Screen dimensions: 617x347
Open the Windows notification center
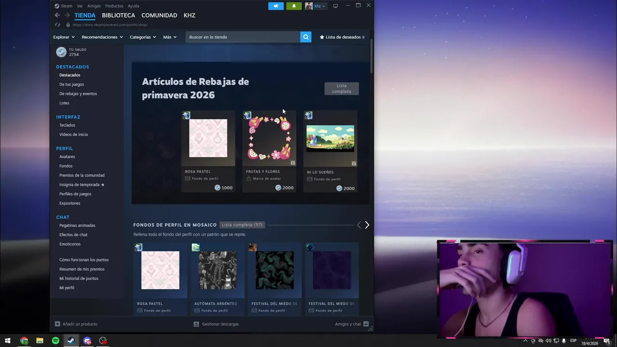[x=607, y=341]
